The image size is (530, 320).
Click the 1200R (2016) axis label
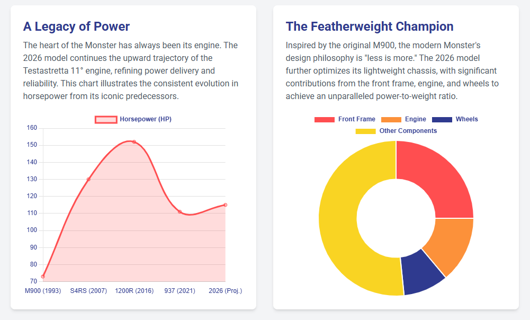click(x=134, y=291)
